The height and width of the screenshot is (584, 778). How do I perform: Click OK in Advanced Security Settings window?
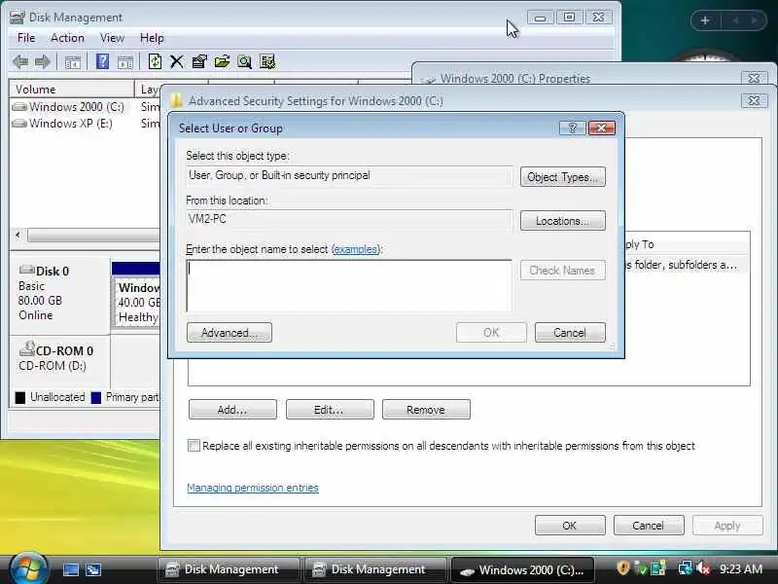tap(570, 526)
